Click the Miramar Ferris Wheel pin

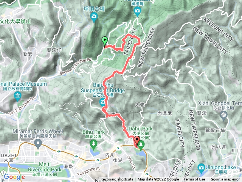pos(38,143)
